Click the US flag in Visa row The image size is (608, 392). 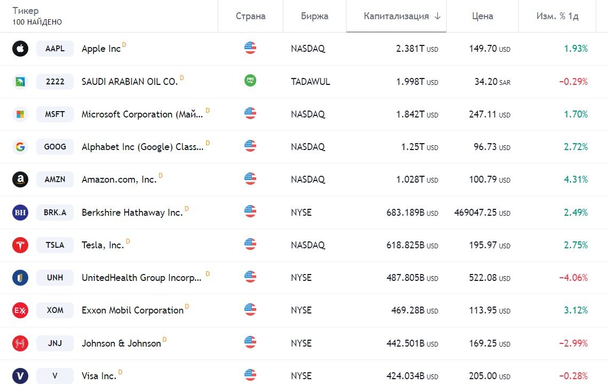click(x=250, y=374)
